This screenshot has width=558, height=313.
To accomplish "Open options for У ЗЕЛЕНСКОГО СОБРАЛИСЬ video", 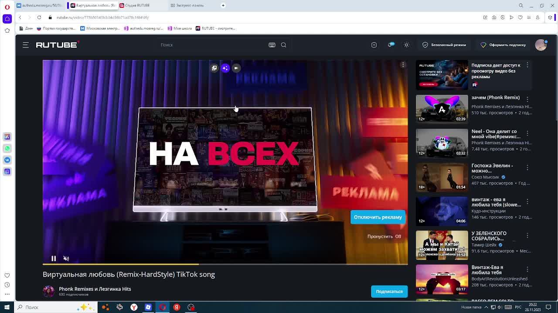I will pos(527,235).
